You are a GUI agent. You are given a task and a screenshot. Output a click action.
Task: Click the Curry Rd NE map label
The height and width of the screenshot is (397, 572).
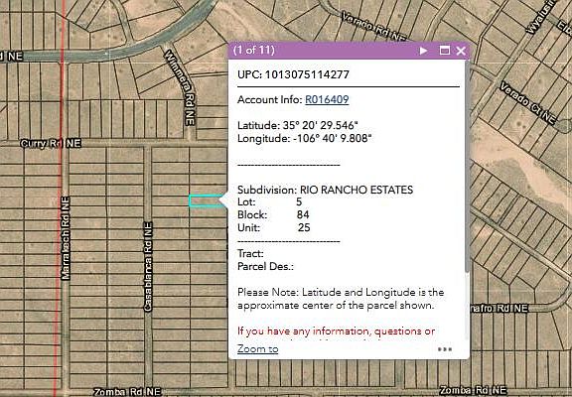[x=51, y=144]
